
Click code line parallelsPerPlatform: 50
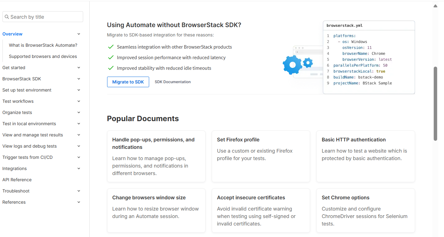tap(360, 65)
